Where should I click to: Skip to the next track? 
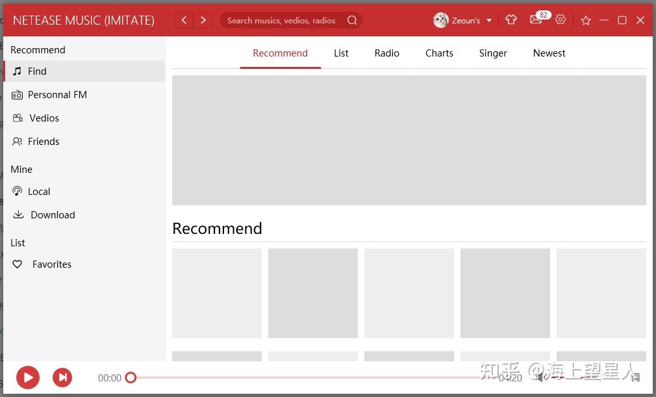[x=62, y=377]
